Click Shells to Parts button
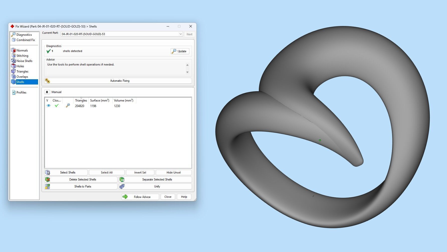 pos(81,186)
